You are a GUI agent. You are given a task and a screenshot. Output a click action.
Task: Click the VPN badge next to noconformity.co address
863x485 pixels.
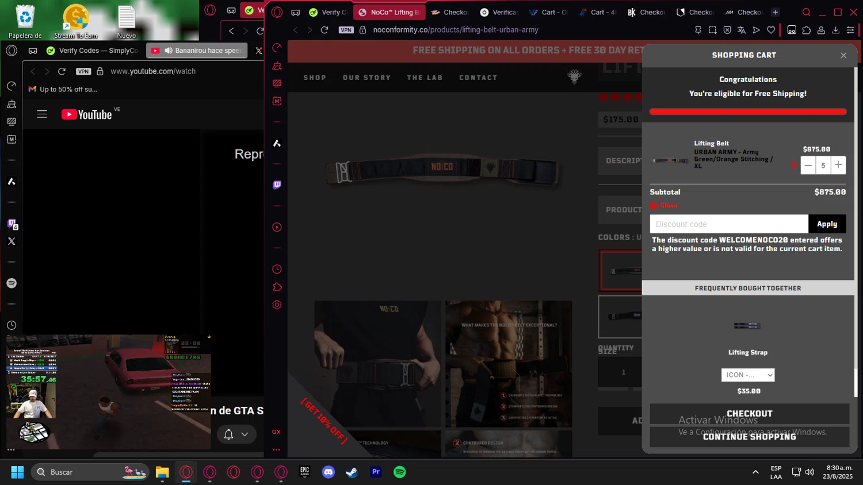[x=346, y=30]
